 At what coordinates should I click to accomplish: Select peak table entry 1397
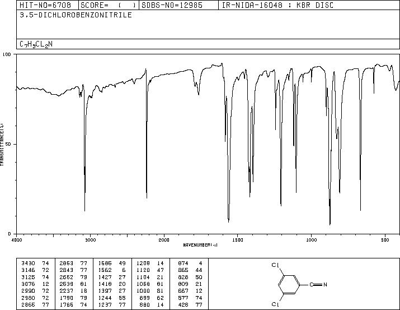[x=112, y=291]
